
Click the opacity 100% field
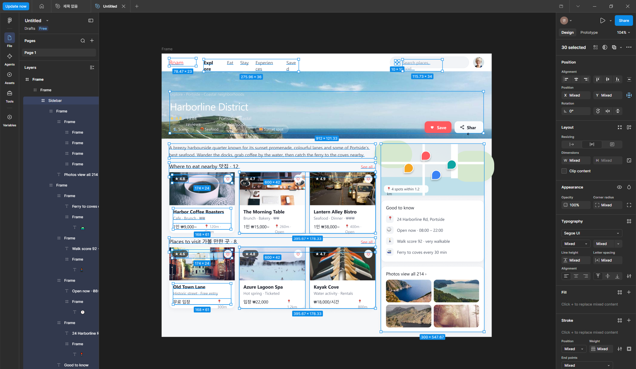click(x=576, y=205)
